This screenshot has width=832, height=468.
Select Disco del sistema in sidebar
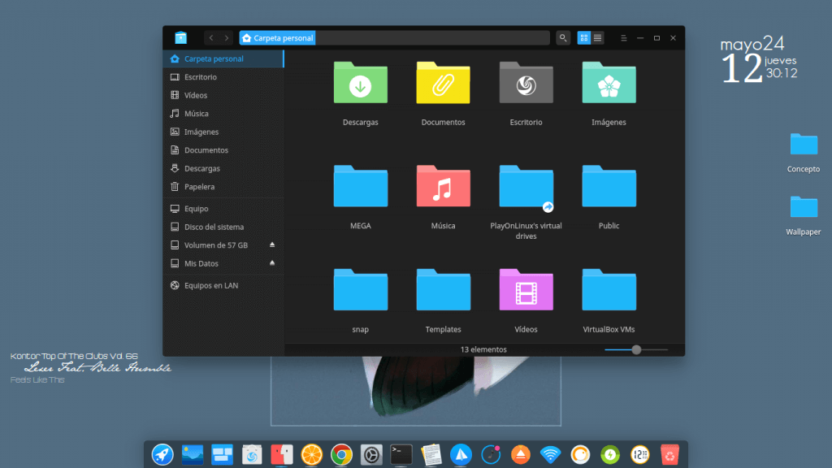pos(214,227)
